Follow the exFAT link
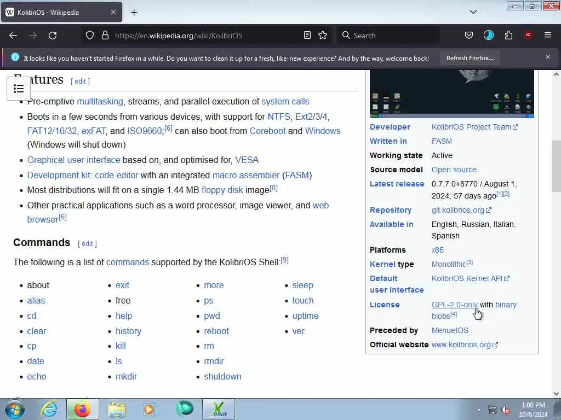The width and height of the screenshot is (561, 420). point(93,131)
